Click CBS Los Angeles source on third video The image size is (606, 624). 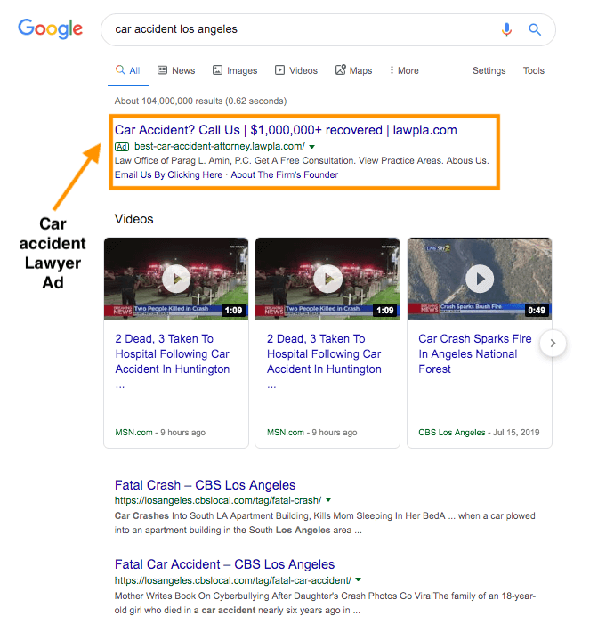(452, 433)
